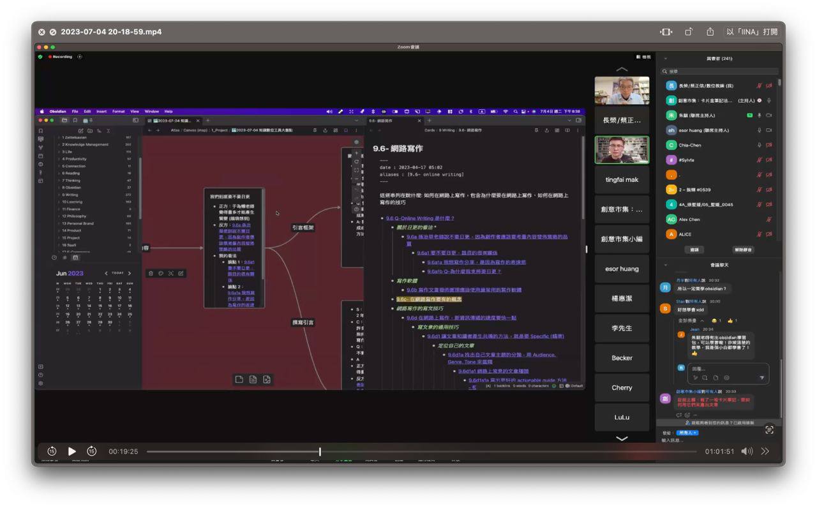Viewport: 817px width, 508px height.
Task: Click the double-chevron more options in player
Action: (765, 451)
